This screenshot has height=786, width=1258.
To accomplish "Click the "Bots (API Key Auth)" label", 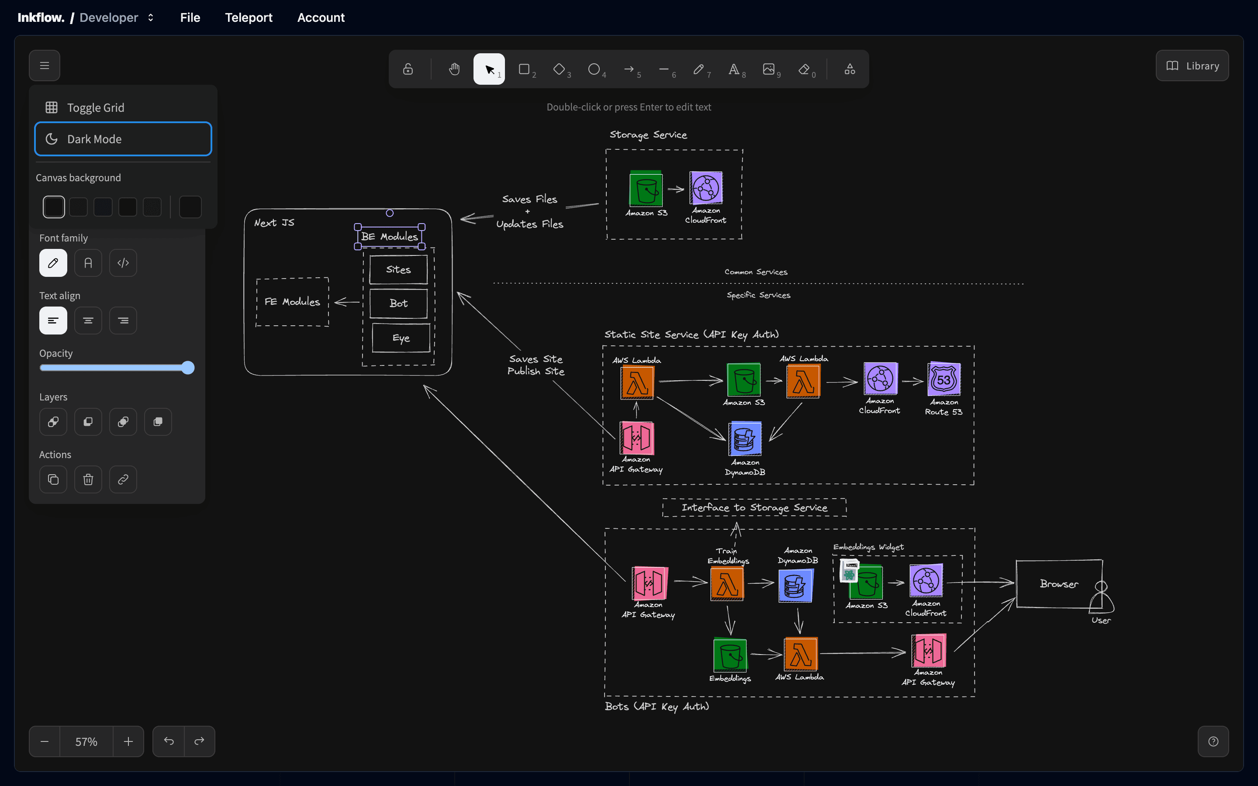I will 657,707.
